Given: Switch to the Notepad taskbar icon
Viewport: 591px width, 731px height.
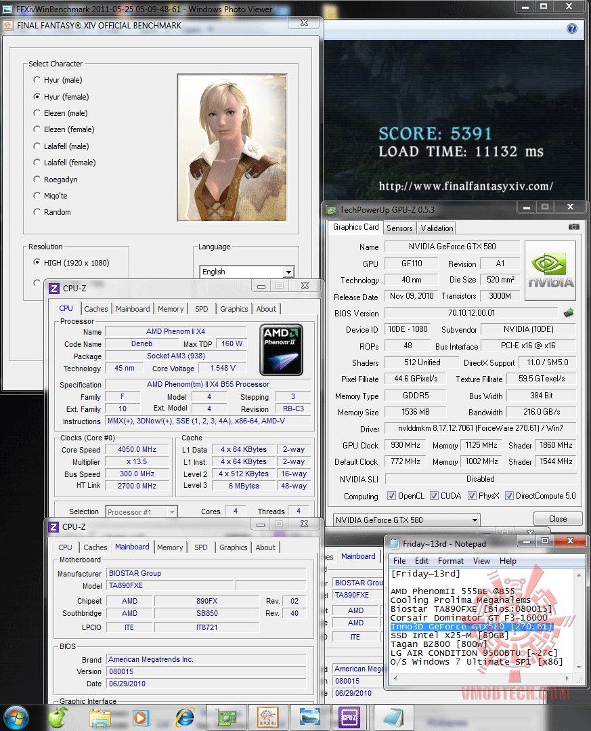Looking at the screenshot, I should pos(393,718).
